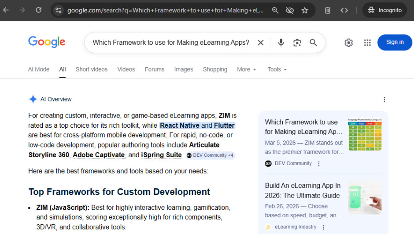Image resolution: width=414 pixels, height=234 pixels.
Task: Click the search query input field
Action: 171,43
